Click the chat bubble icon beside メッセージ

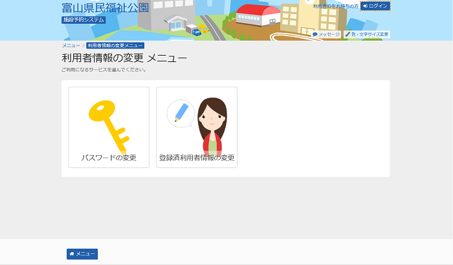315,34
